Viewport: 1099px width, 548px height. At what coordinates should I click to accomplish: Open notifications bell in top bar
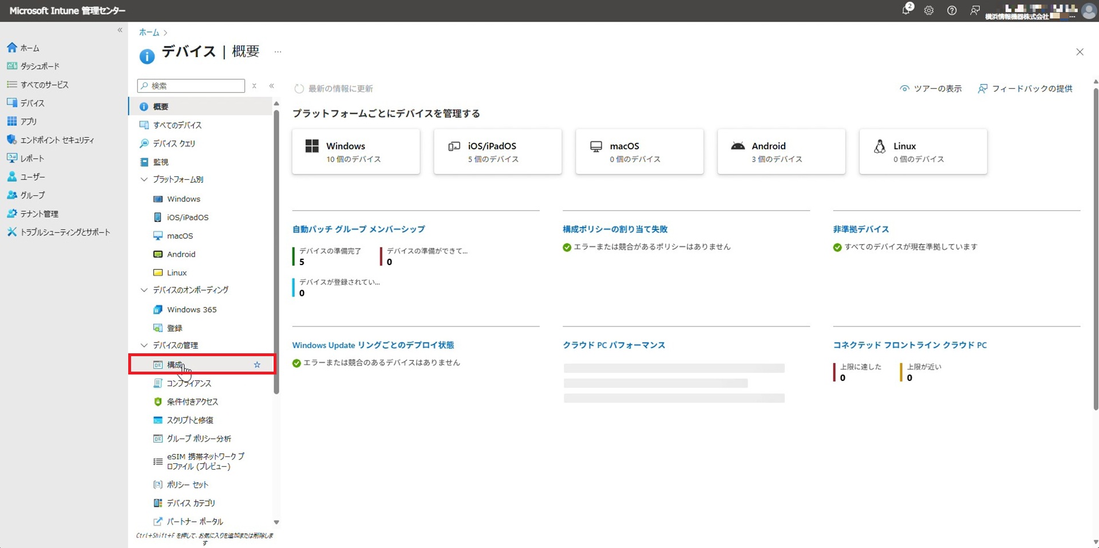point(906,10)
